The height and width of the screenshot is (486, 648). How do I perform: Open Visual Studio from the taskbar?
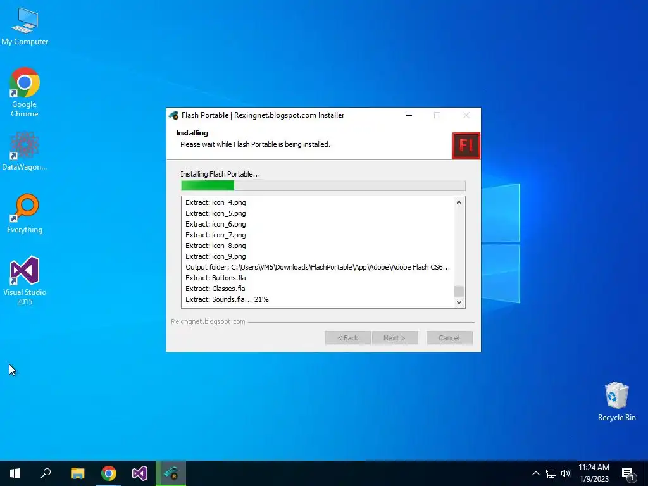[140, 473]
